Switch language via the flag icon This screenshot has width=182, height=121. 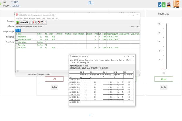click(169, 5)
